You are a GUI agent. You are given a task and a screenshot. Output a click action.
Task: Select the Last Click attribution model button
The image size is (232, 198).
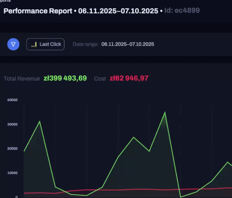coord(45,44)
